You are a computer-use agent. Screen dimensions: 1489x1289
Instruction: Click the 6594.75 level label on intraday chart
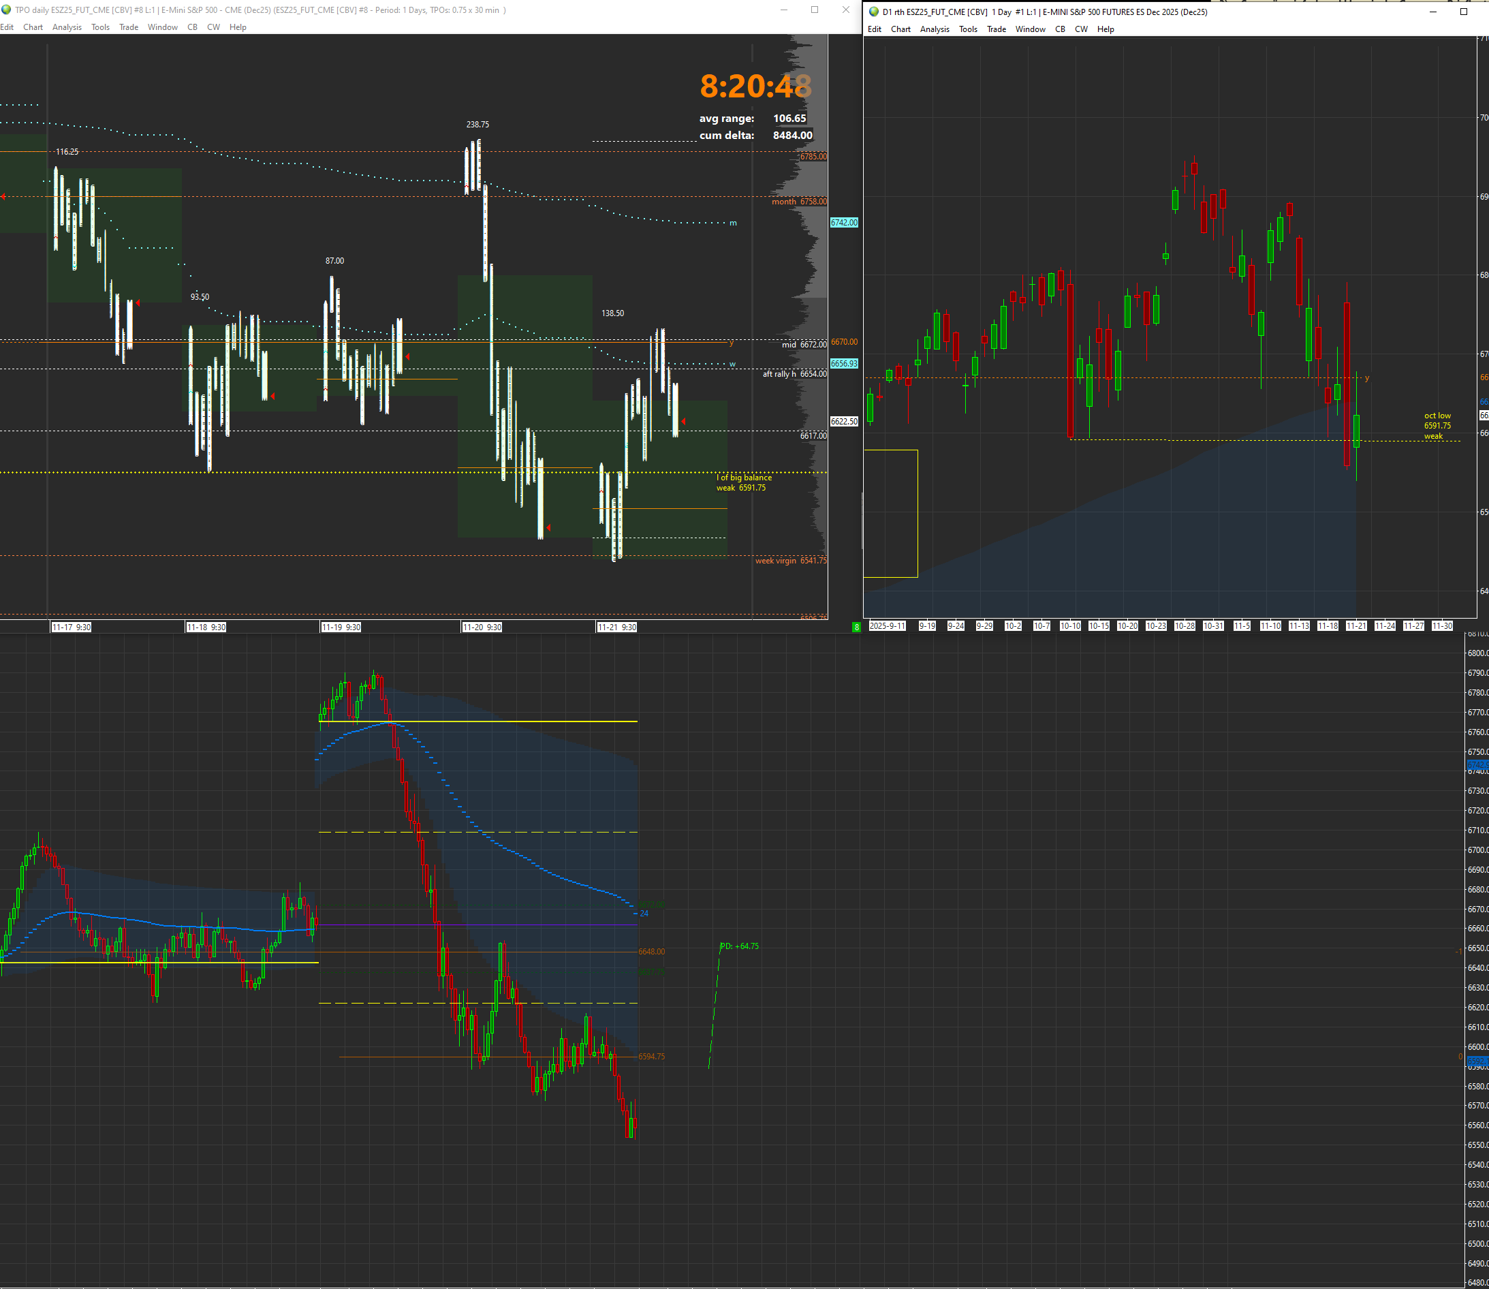tap(651, 1057)
